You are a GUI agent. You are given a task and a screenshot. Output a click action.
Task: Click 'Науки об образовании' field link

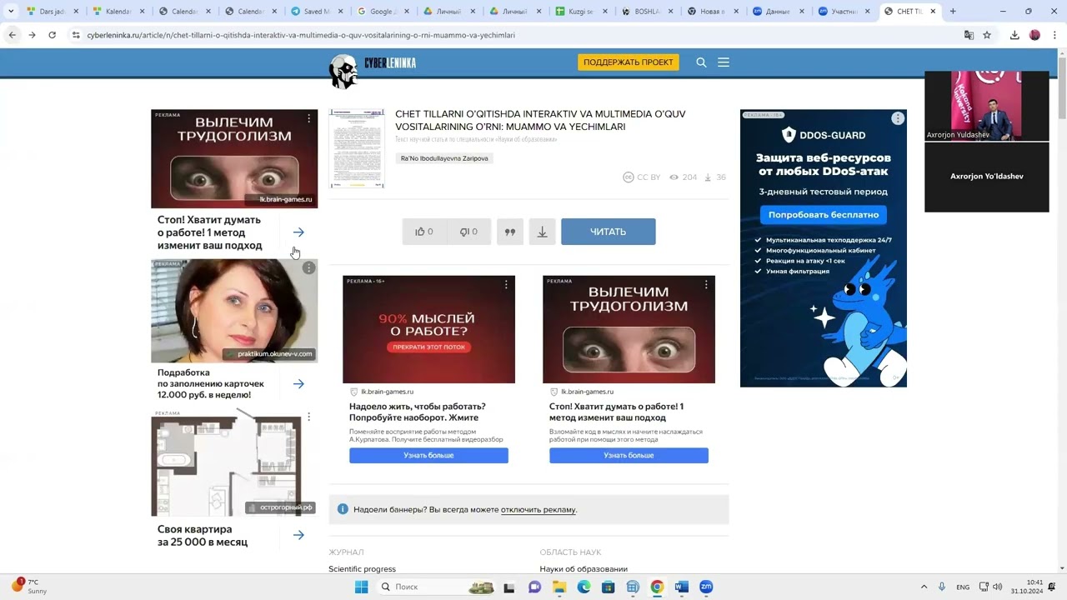pos(584,569)
